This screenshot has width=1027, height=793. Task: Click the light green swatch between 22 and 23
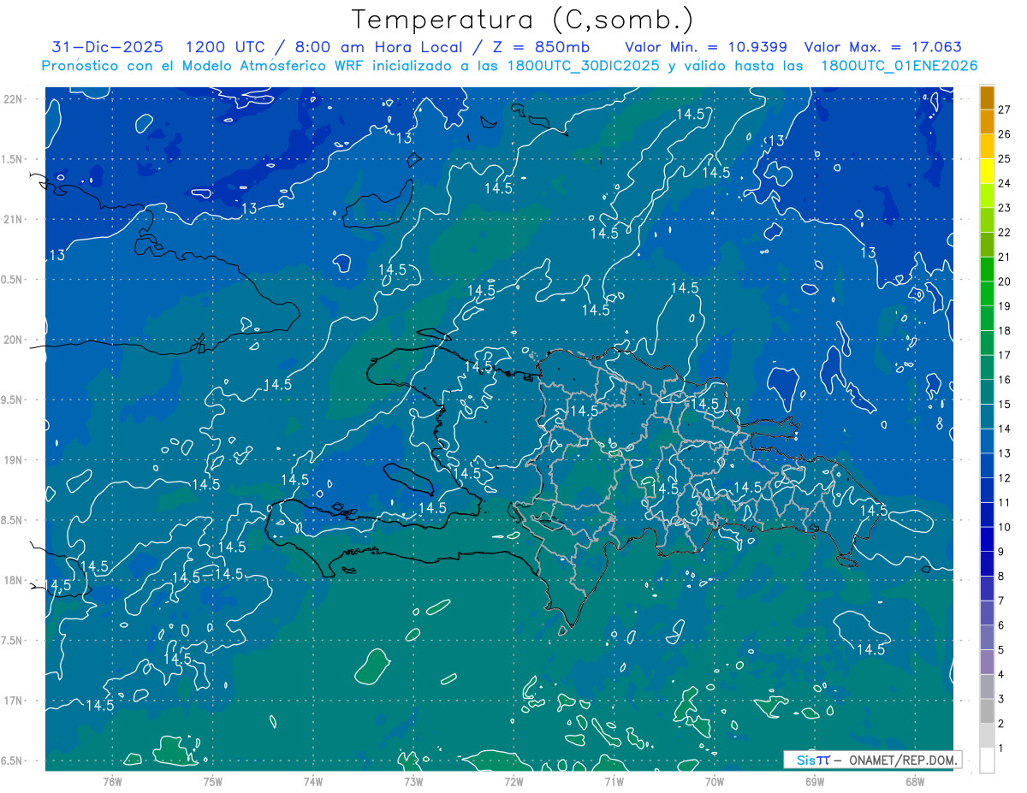[x=987, y=221]
